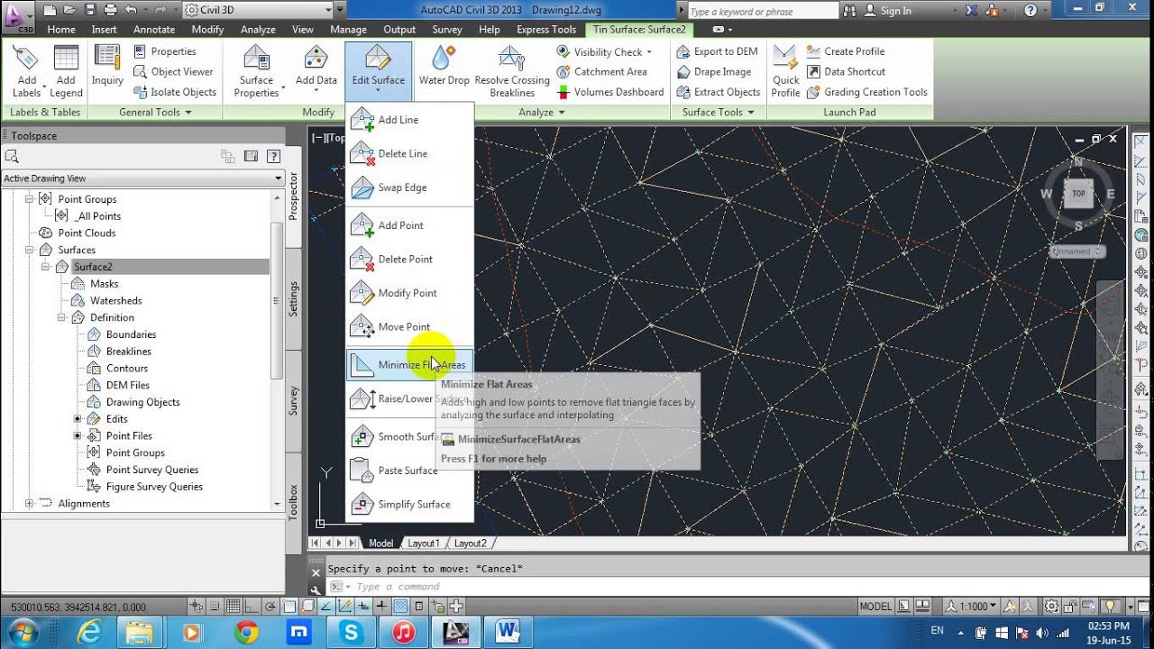1154x649 pixels.
Task: Click Extract Objects tool
Action: (x=718, y=92)
